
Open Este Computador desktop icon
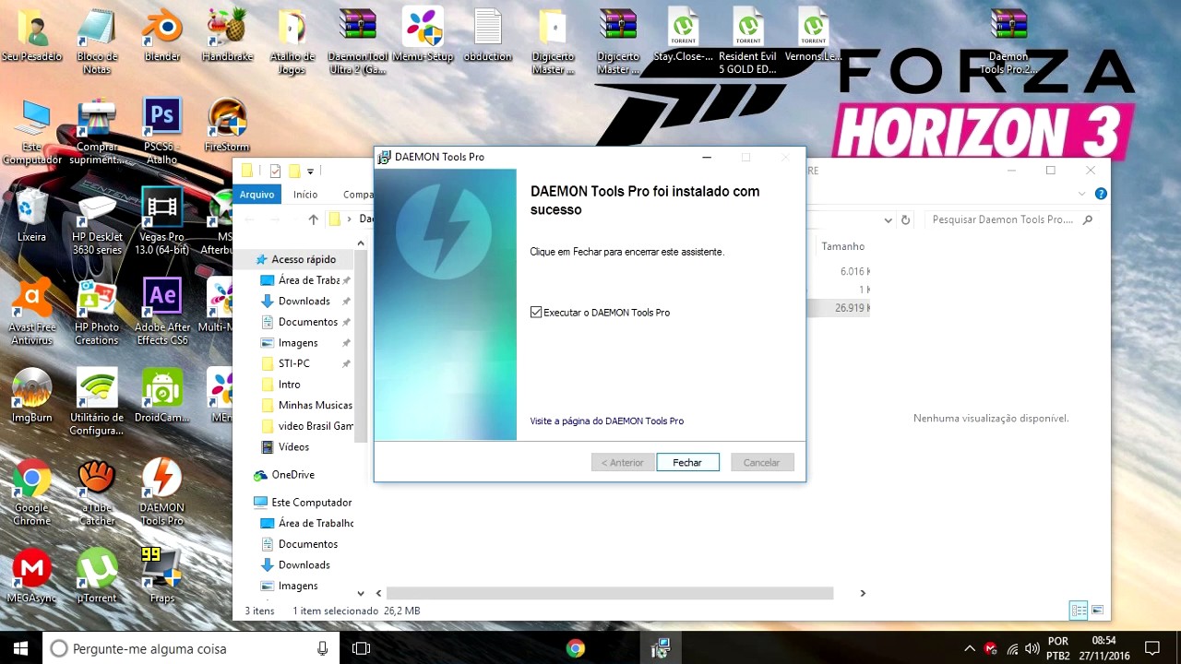[x=32, y=130]
